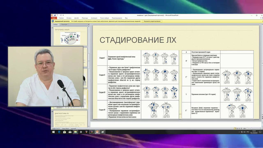Switch to Слайды pane tab
Screen dimensions: 263x148
tap(55, 25)
